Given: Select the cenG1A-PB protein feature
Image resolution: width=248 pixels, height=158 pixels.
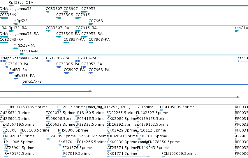Looking at the screenshot, I should 135,85.
